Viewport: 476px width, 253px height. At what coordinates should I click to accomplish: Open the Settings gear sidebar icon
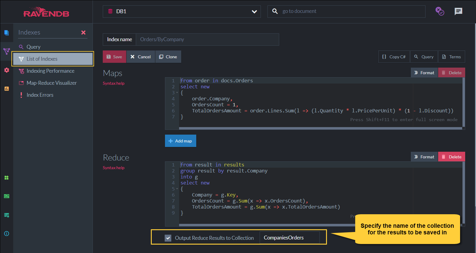coord(7,70)
